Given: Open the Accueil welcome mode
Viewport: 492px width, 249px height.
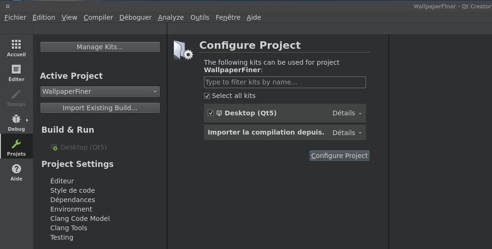Looking at the screenshot, I should (16, 48).
